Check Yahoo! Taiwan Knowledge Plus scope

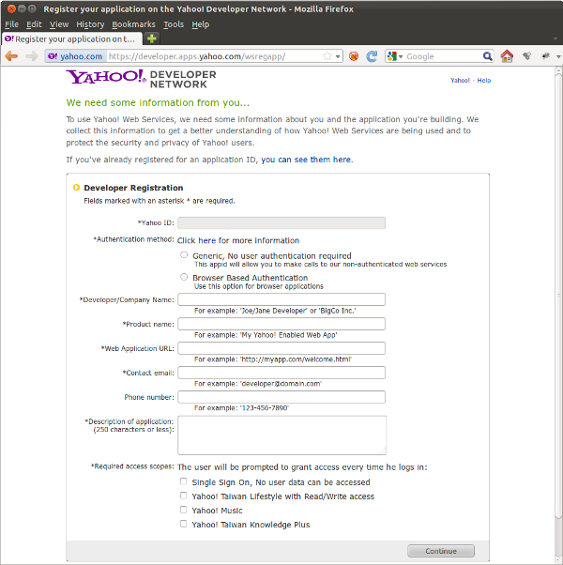[183, 524]
